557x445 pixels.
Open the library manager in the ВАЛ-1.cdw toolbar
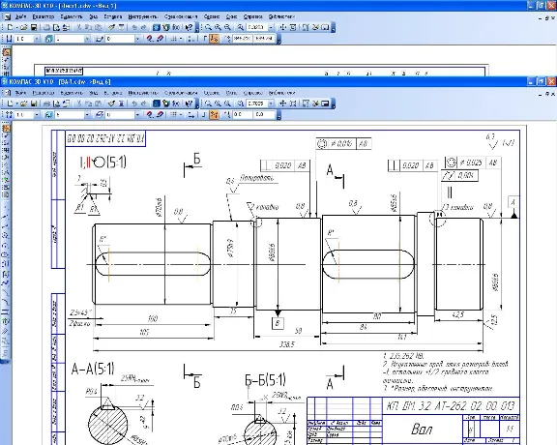[x=157, y=104]
